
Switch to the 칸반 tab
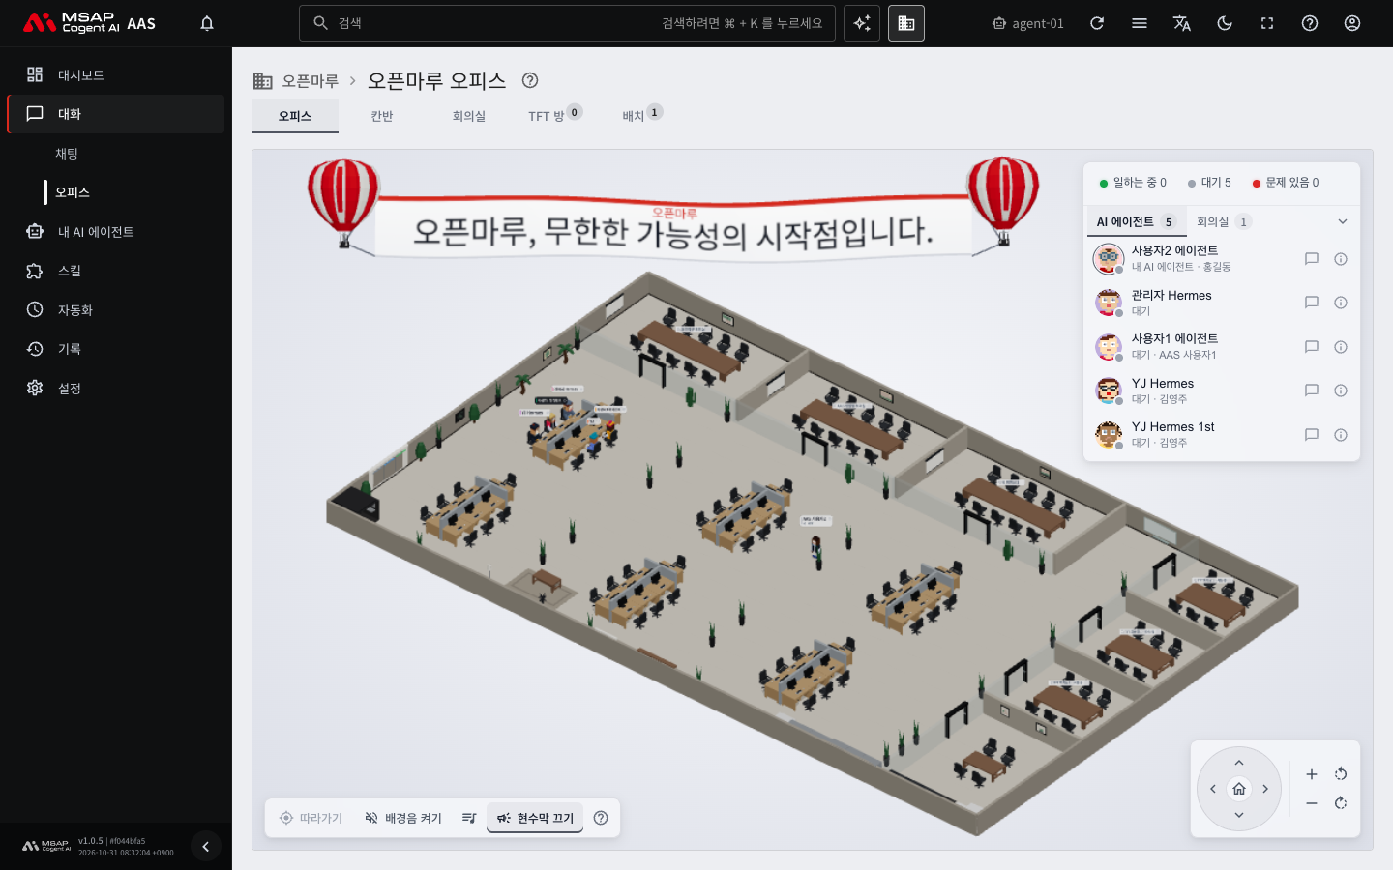(x=382, y=116)
